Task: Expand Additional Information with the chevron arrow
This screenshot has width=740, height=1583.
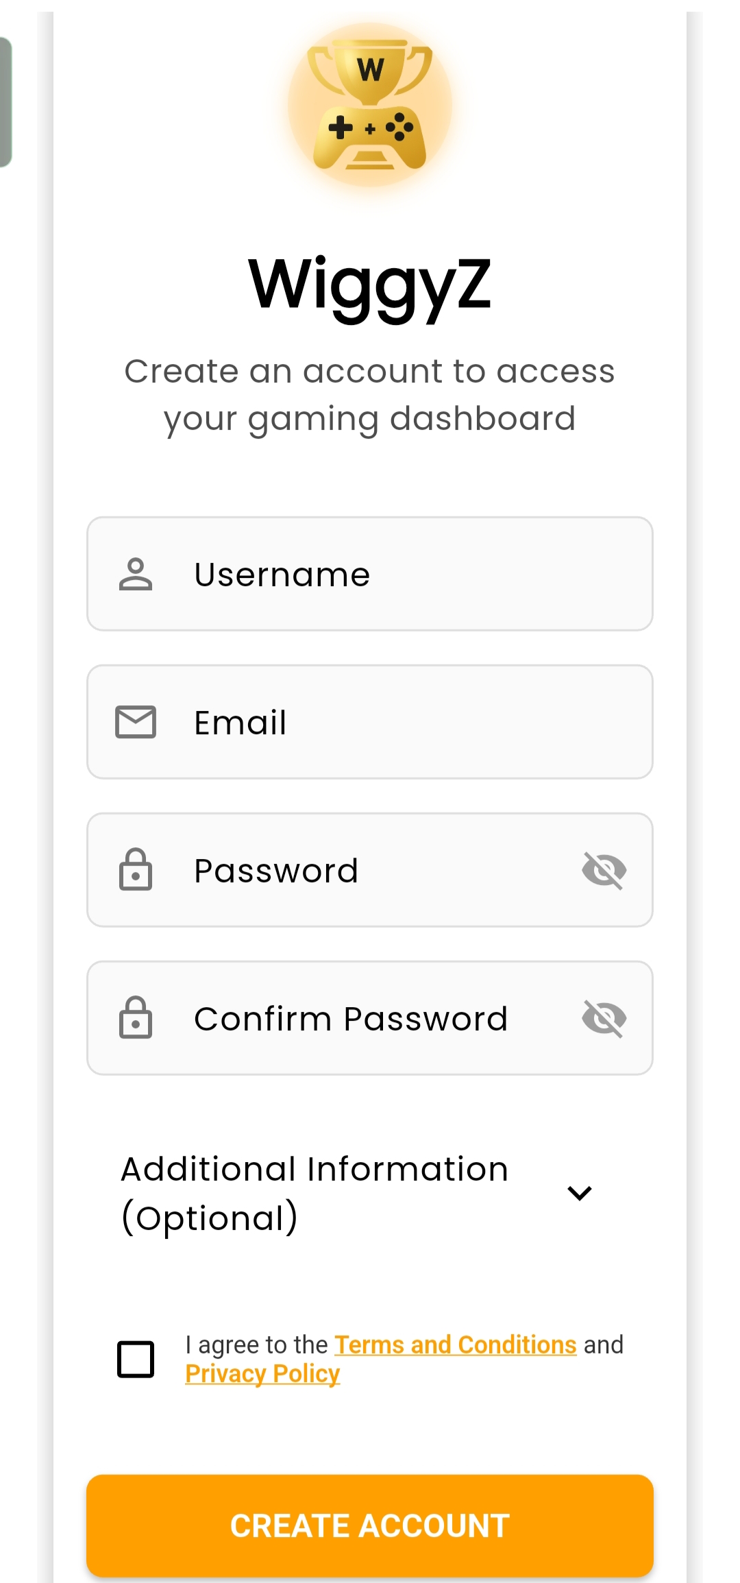Action: click(579, 1193)
